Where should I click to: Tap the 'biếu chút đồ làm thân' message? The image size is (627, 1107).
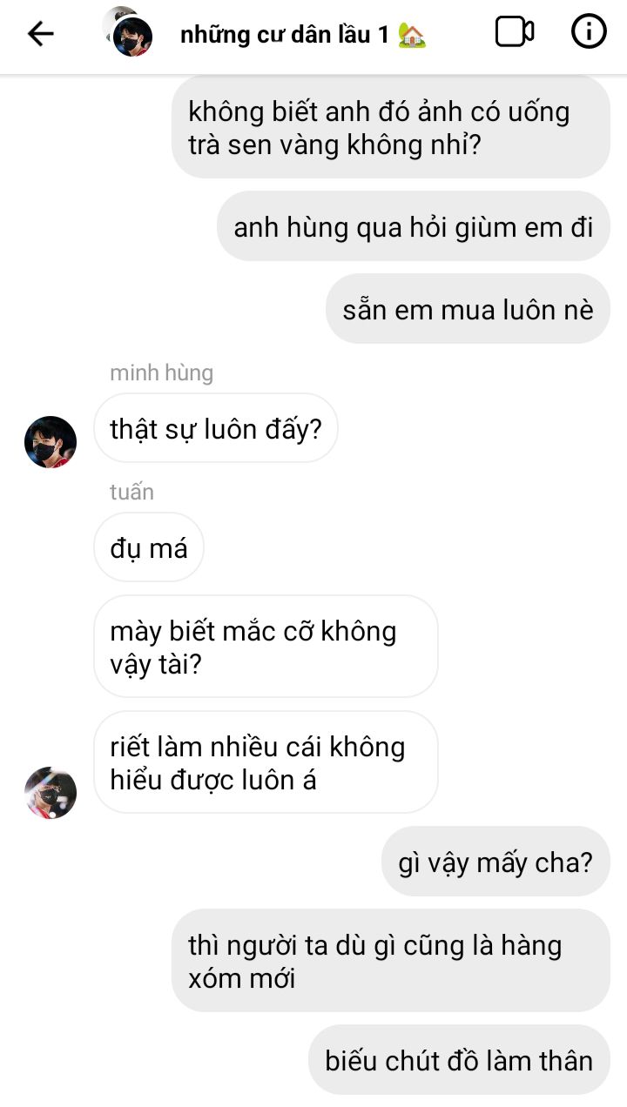pos(459,1060)
